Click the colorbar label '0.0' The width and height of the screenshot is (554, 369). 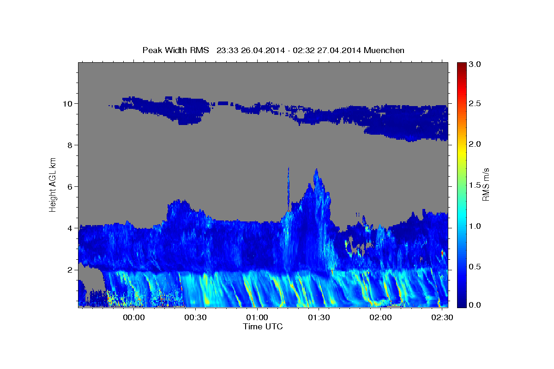click(476, 305)
